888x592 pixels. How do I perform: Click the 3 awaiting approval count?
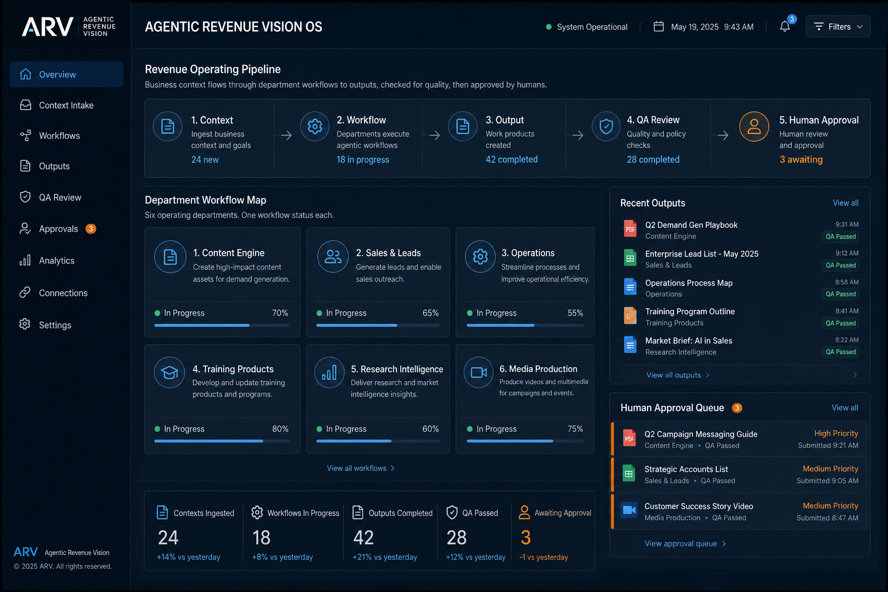coord(801,160)
